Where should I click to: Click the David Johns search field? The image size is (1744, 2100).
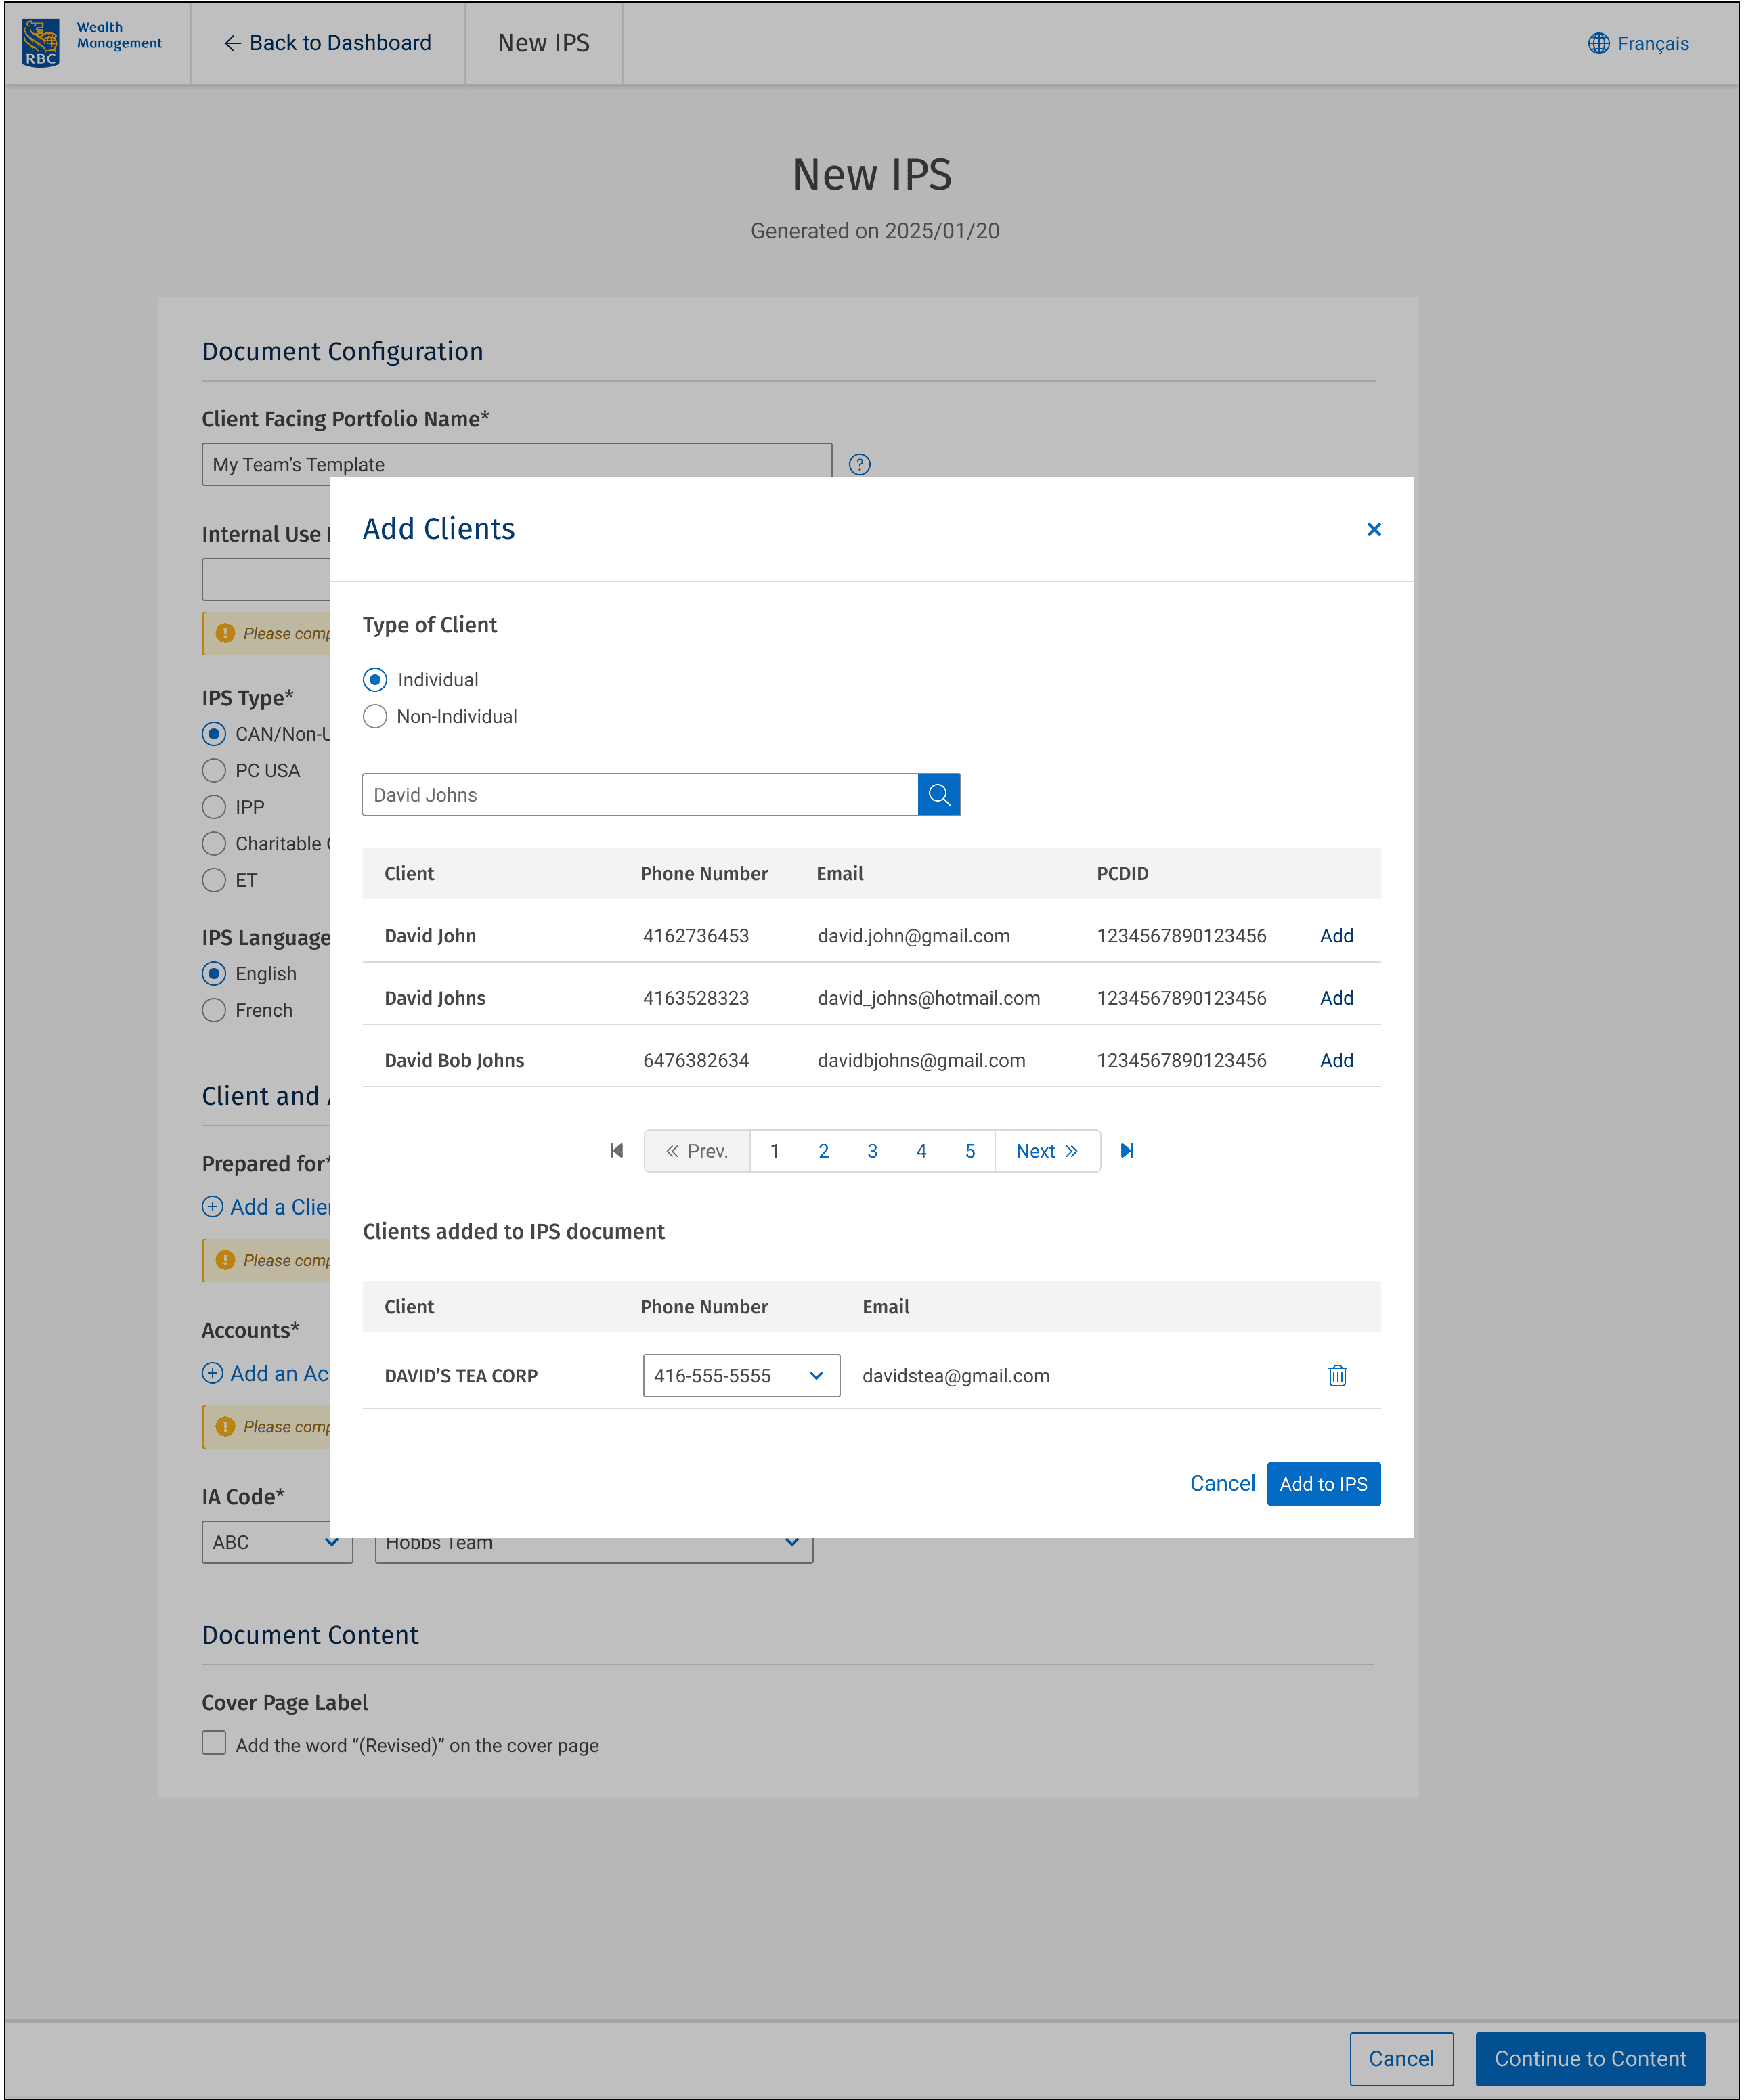639,795
